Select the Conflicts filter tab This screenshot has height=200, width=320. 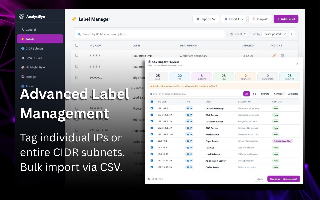[278, 94]
